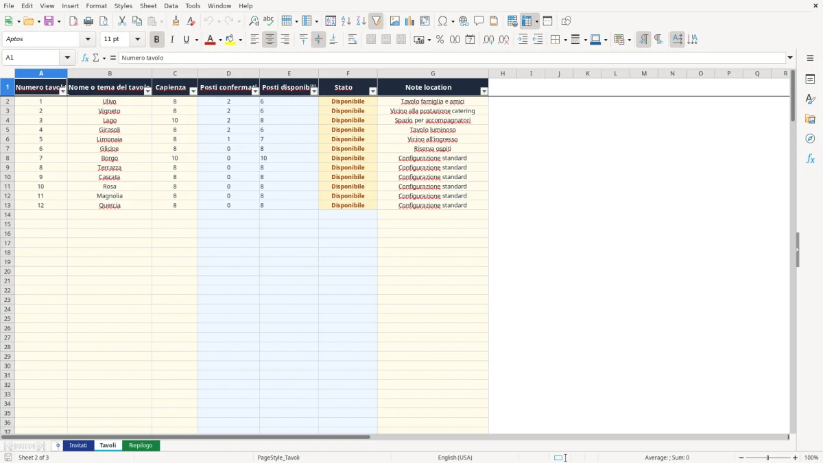
Task: Open the Sheet menu
Action: pyautogui.click(x=148, y=5)
